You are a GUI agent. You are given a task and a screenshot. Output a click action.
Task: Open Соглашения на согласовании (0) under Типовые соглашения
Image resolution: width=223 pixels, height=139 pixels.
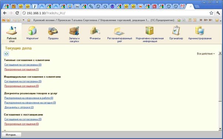(23, 65)
